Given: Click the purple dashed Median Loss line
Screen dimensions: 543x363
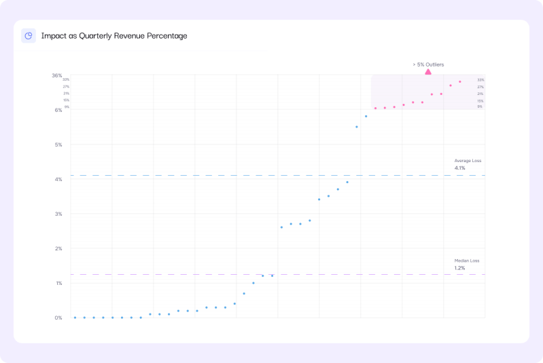Looking at the screenshot, I should (278, 275).
